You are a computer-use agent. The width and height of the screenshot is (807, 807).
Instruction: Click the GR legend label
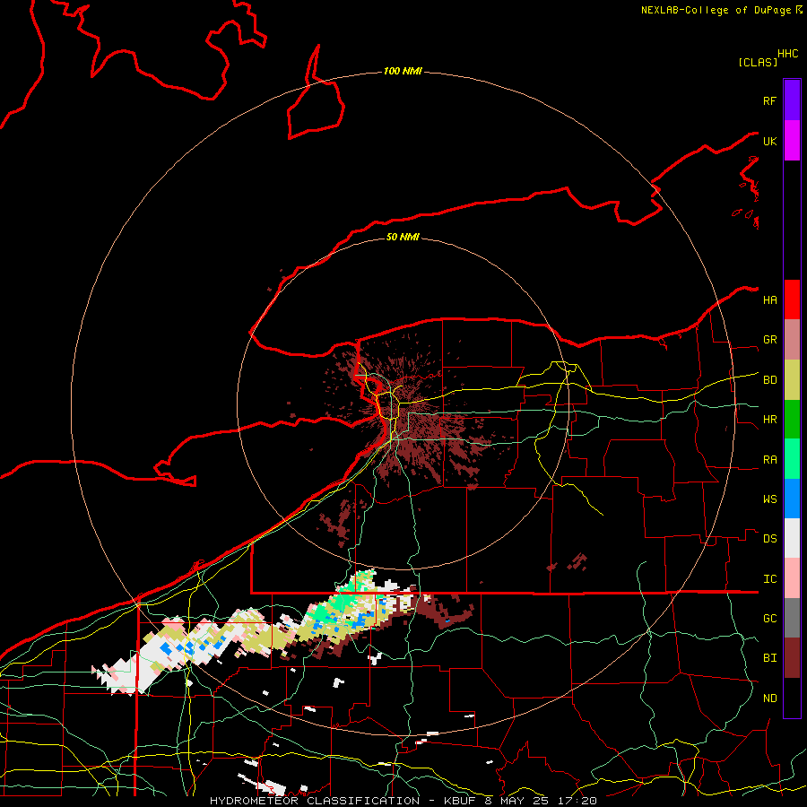[x=769, y=339]
